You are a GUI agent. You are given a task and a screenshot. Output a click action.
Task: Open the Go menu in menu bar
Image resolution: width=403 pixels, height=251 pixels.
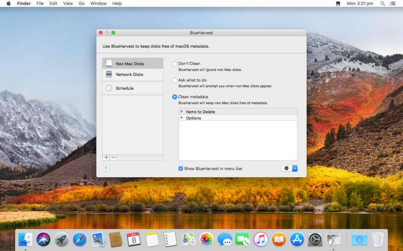81,4
